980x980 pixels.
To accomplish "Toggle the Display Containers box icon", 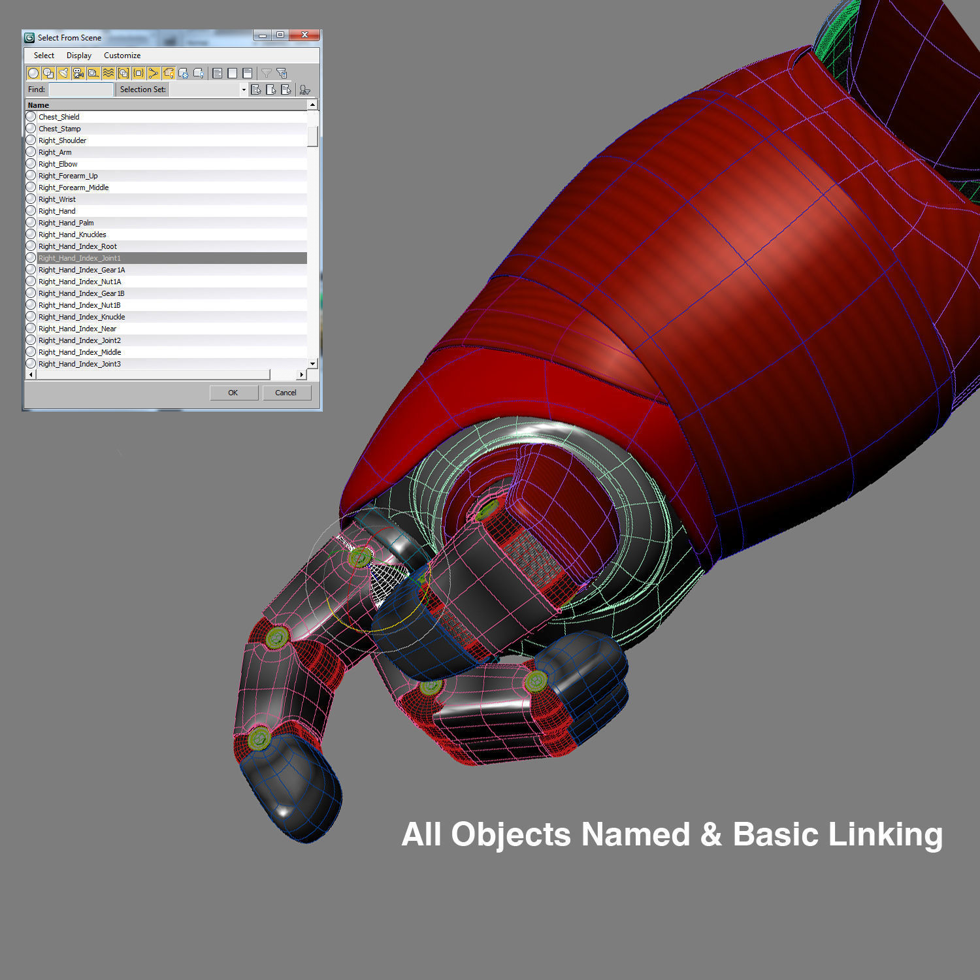I will click(169, 73).
